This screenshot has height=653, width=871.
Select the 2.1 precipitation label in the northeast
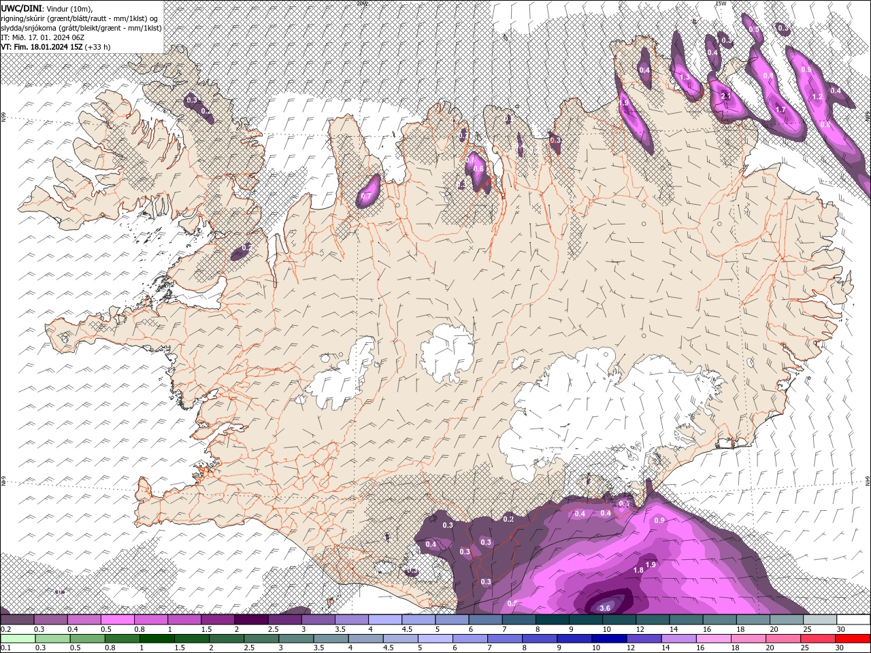point(726,96)
